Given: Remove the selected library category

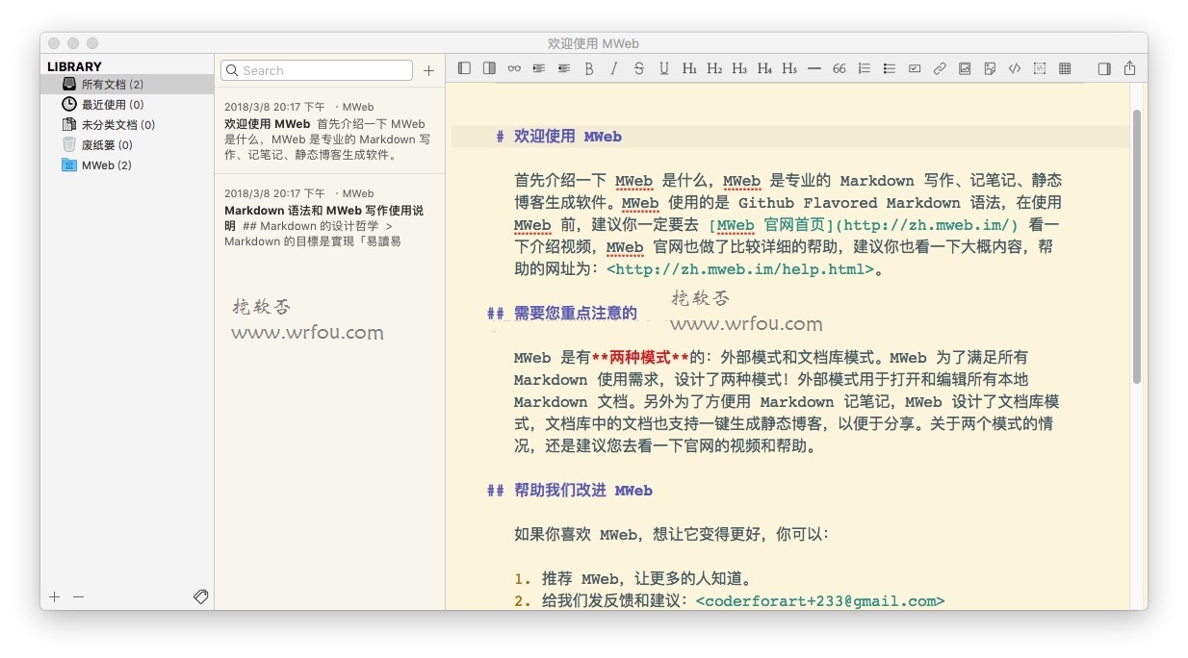Looking at the screenshot, I should (x=78, y=597).
